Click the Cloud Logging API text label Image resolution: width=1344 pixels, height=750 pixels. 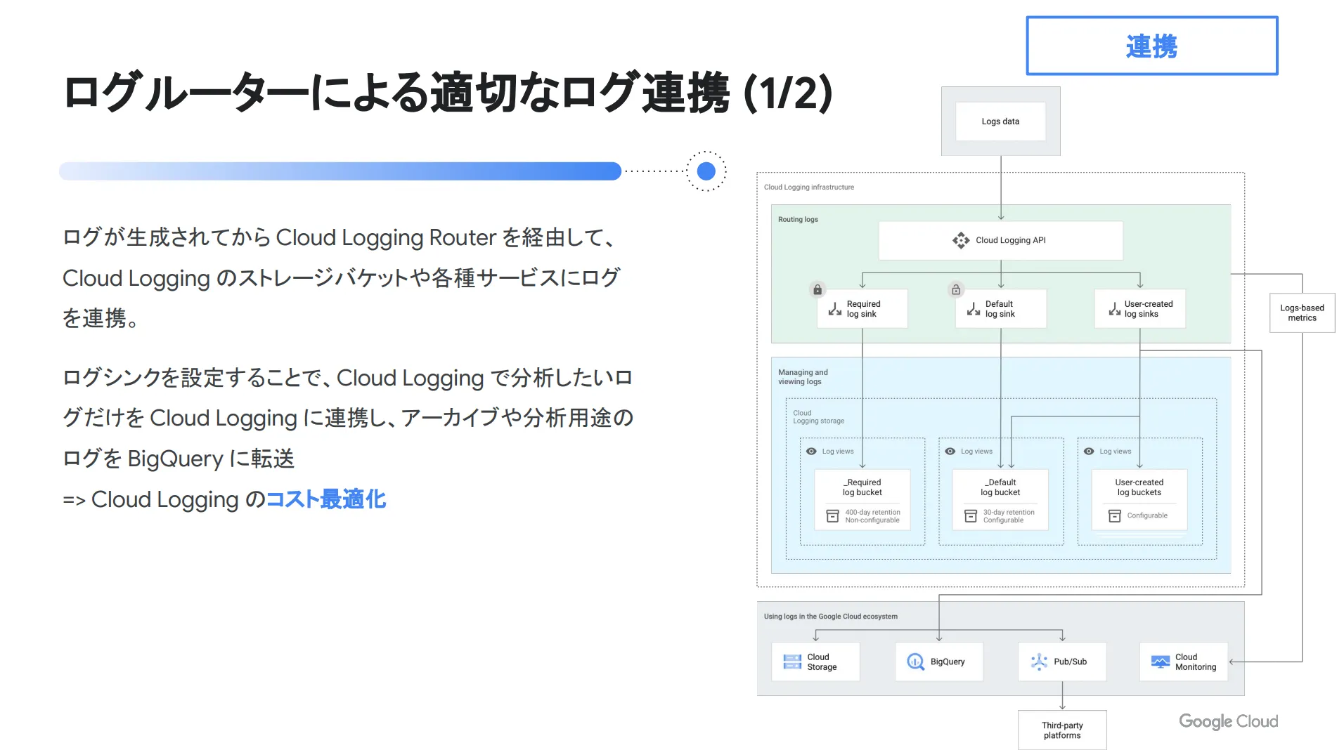1010,240
